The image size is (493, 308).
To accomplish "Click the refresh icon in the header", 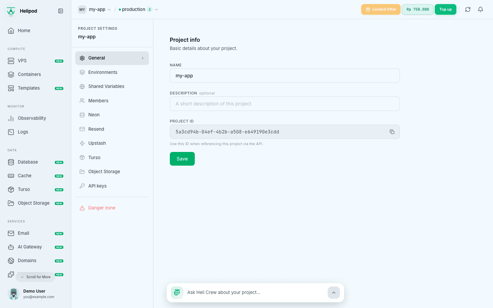I will [468, 10].
